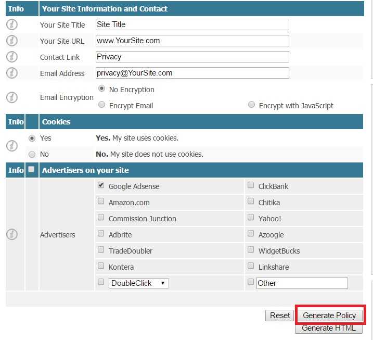Click info icon in Cookies section

click(12, 146)
